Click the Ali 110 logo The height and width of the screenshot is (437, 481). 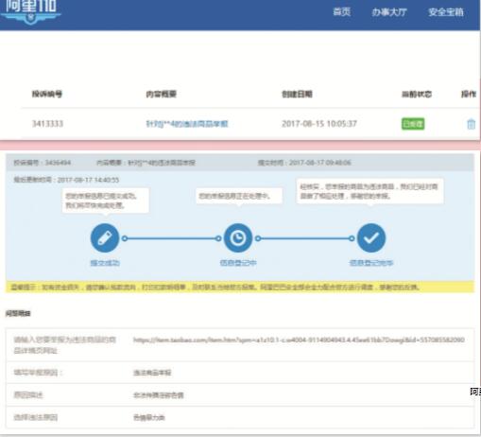tap(30, 12)
